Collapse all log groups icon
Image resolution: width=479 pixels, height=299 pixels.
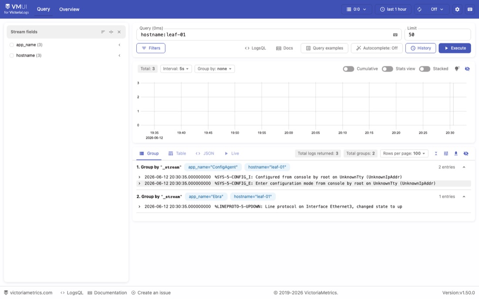(436, 153)
